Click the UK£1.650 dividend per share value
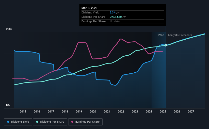 [116, 17]
